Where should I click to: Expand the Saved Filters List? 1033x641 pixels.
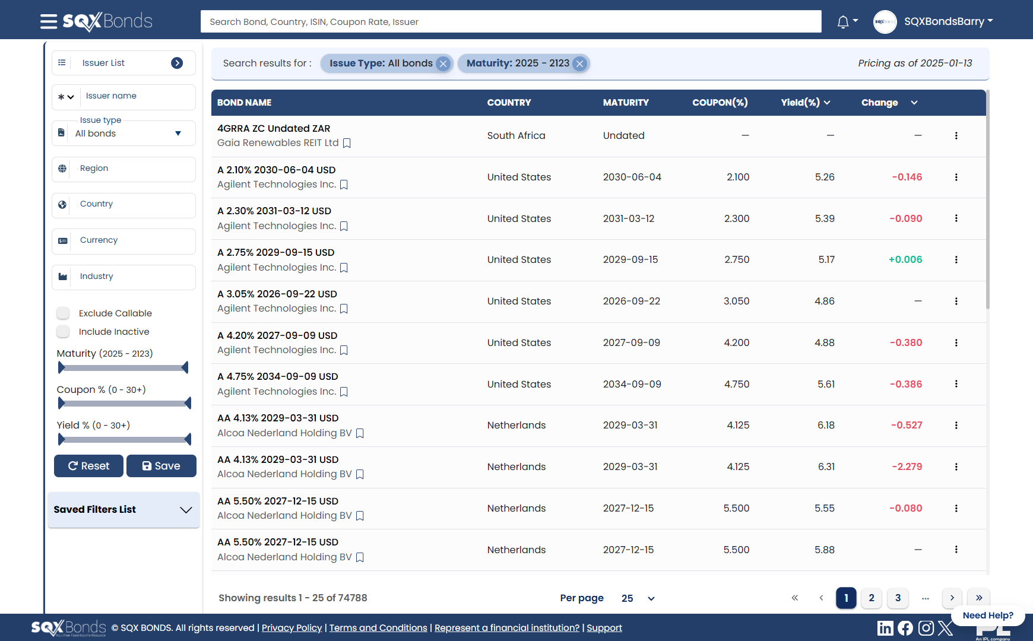(123, 510)
